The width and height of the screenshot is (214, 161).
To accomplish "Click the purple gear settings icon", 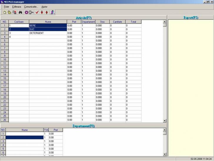I will tap(26, 12).
